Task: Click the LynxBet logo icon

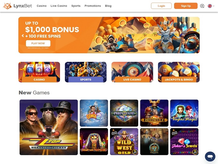Action: 7,6
